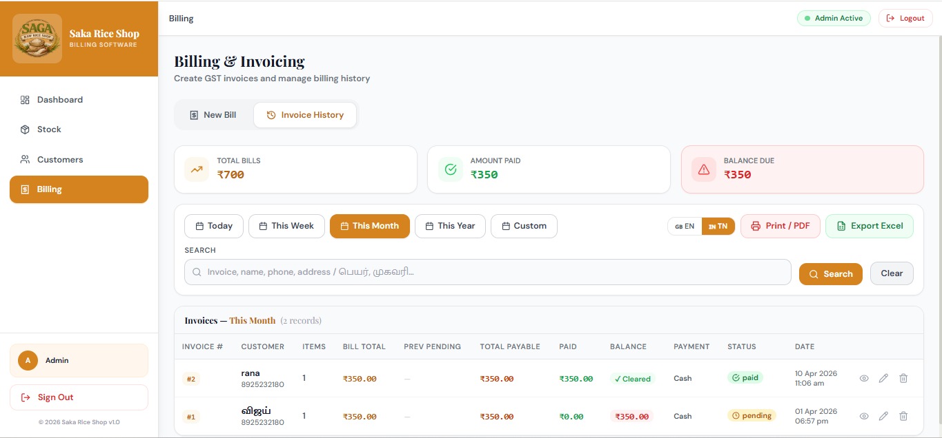Open the Customers section icon

[26, 159]
